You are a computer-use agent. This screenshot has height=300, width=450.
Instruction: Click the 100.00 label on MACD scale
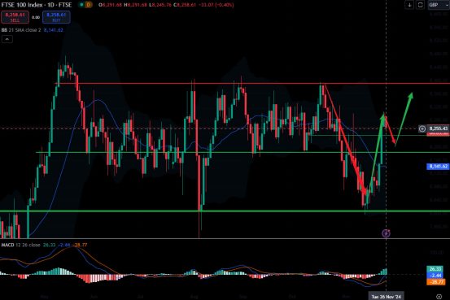coord(436,252)
